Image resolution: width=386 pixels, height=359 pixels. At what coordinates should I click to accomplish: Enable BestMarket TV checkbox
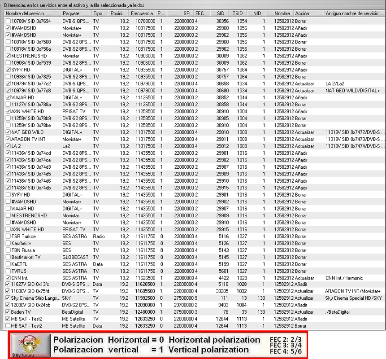(x=8, y=257)
